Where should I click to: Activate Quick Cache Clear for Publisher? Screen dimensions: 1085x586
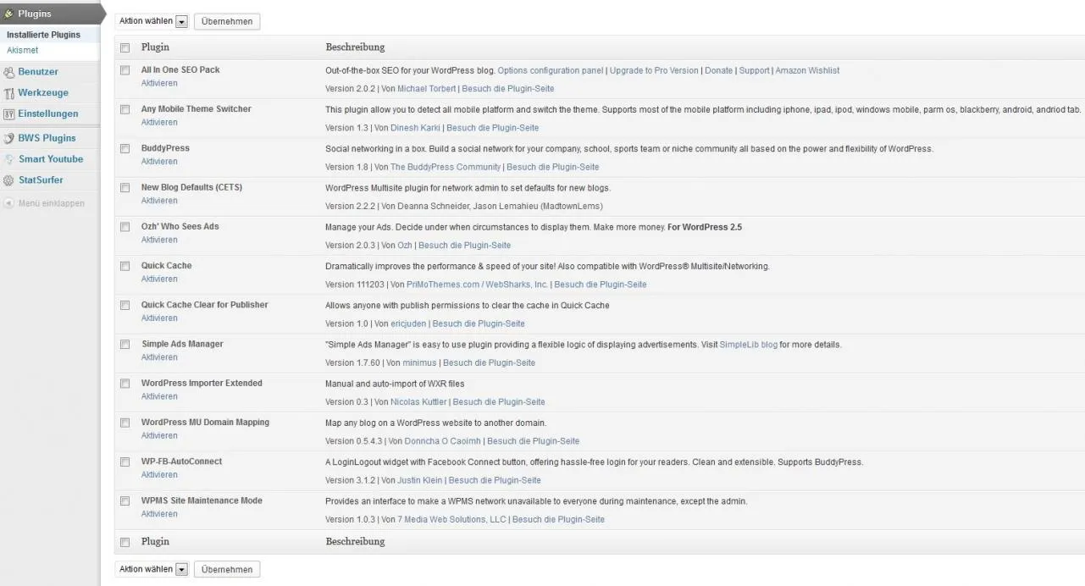[159, 318]
